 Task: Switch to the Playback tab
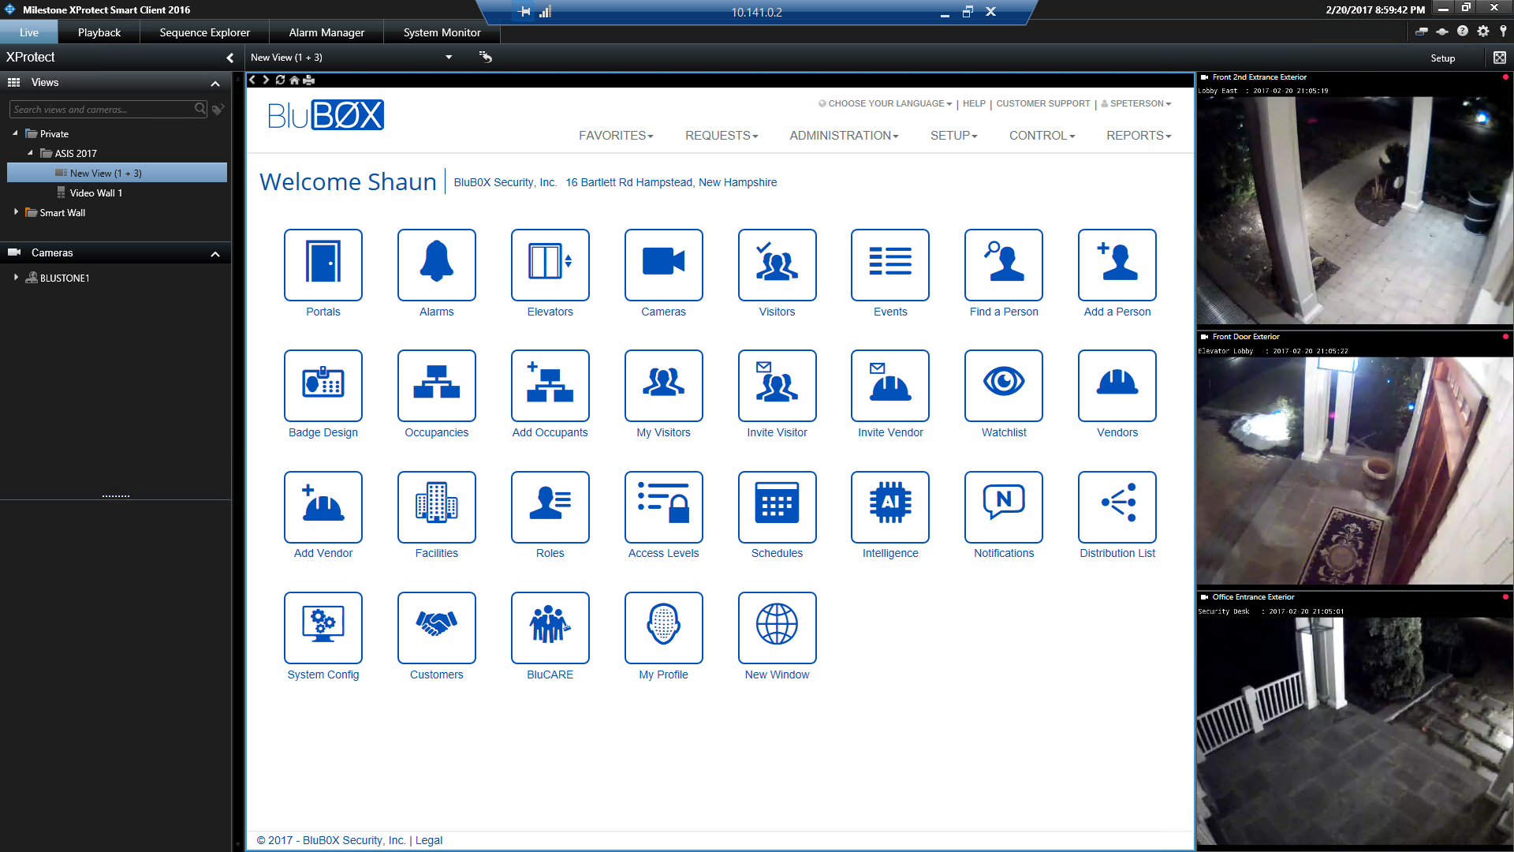coord(99,32)
